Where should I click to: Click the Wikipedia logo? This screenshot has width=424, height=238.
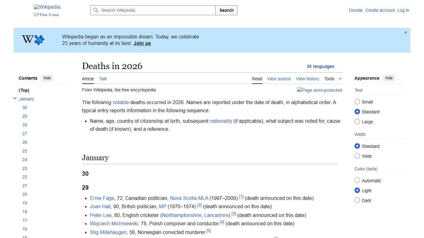(x=47, y=7)
